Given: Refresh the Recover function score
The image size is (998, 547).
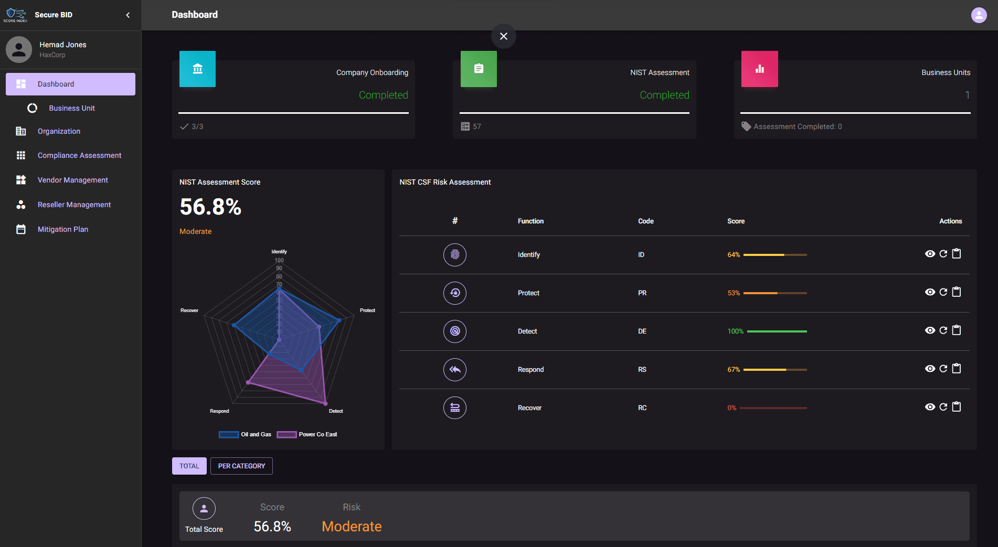Looking at the screenshot, I should click(943, 407).
